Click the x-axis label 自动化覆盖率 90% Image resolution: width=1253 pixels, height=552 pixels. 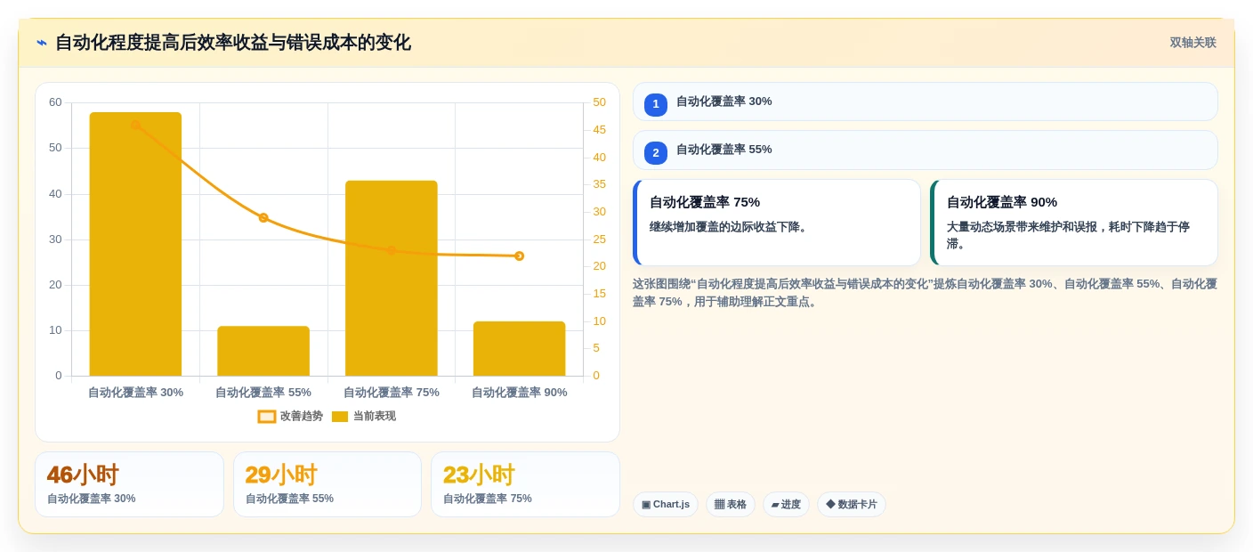click(519, 393)
